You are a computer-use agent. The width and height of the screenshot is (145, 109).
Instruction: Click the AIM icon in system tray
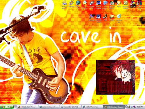[x=129, y=107]
